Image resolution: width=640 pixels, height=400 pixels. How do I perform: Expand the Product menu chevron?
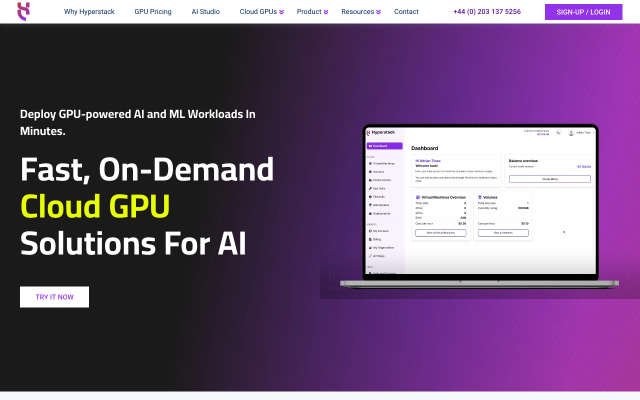point(326,12)
